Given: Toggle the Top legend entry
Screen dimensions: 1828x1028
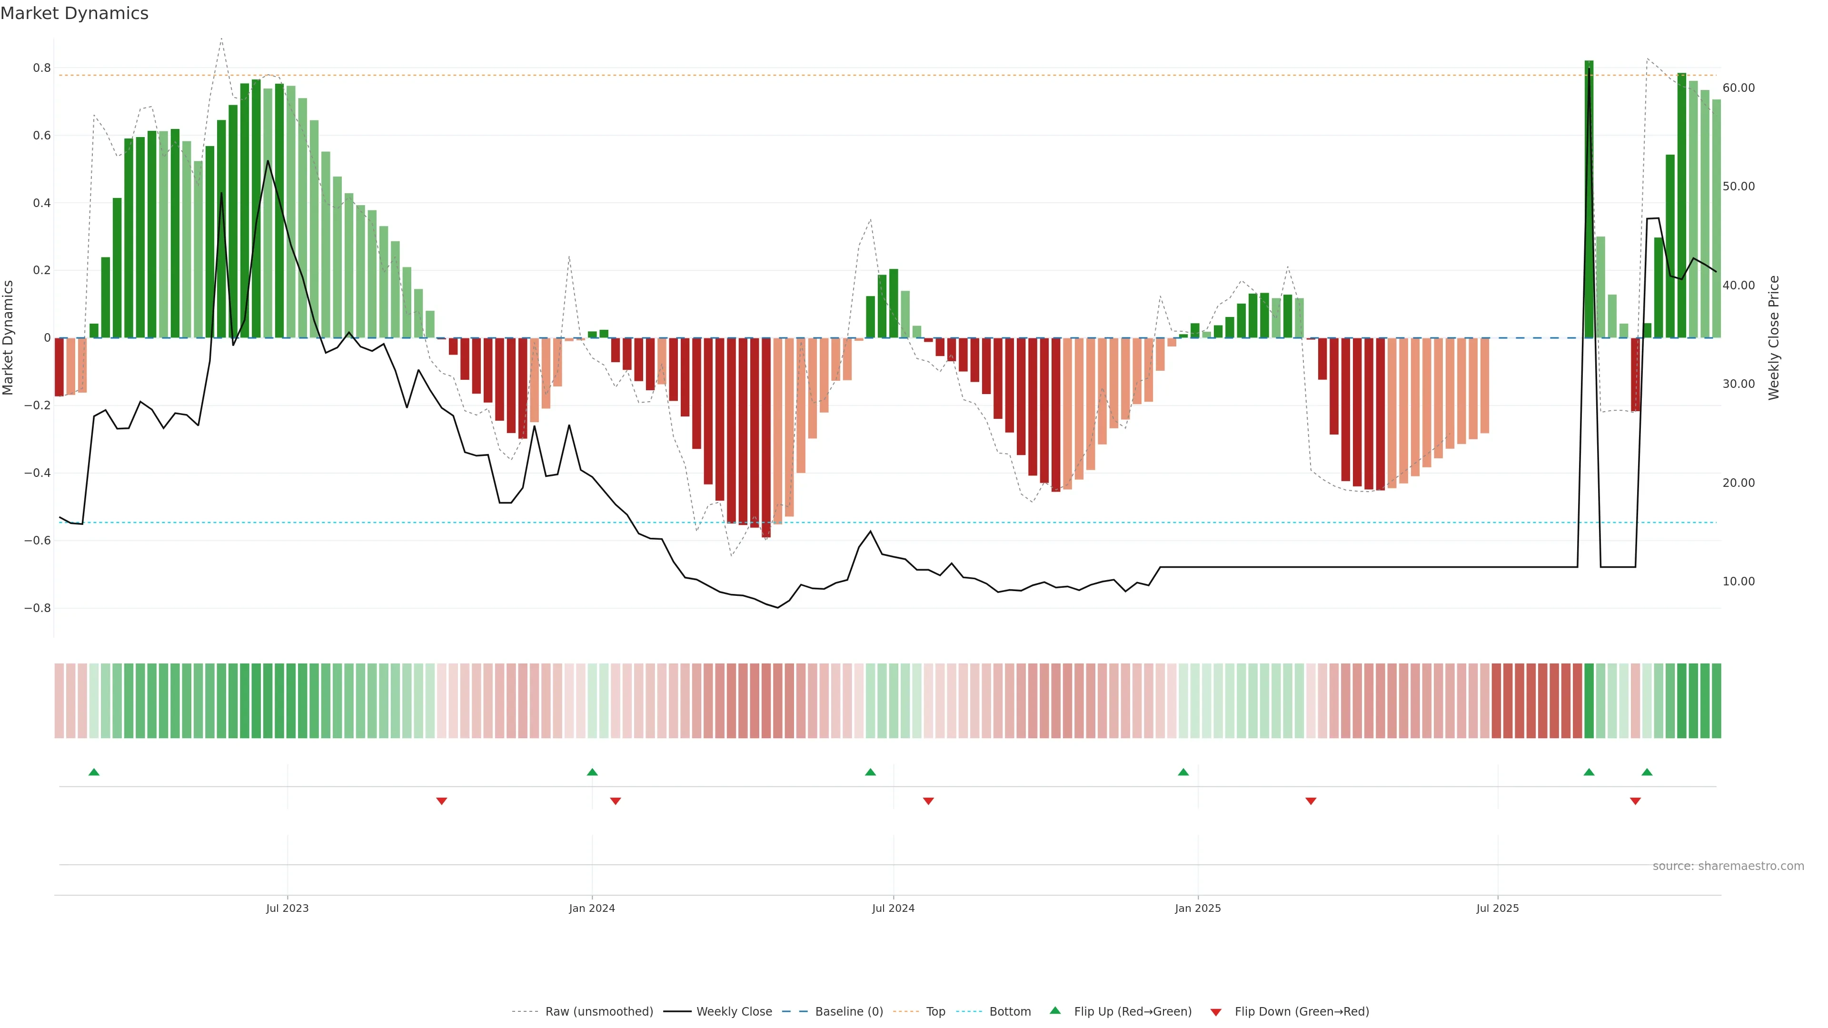Looking at the screenshot, I should [x=935, y=1012].
